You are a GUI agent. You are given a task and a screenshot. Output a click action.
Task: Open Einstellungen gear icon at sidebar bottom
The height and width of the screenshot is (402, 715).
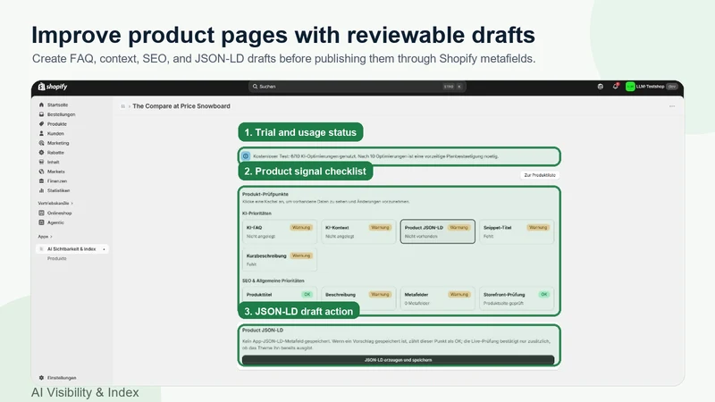(x=41, y=378)
